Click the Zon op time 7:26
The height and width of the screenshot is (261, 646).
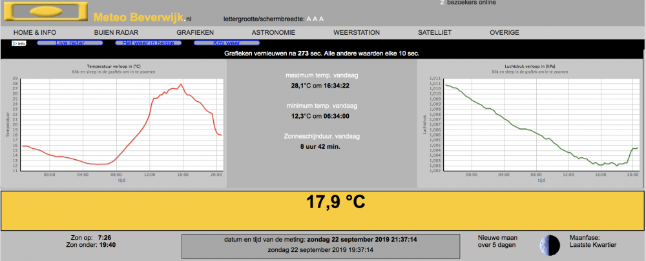pyautogui.click(x=105, y=238)
